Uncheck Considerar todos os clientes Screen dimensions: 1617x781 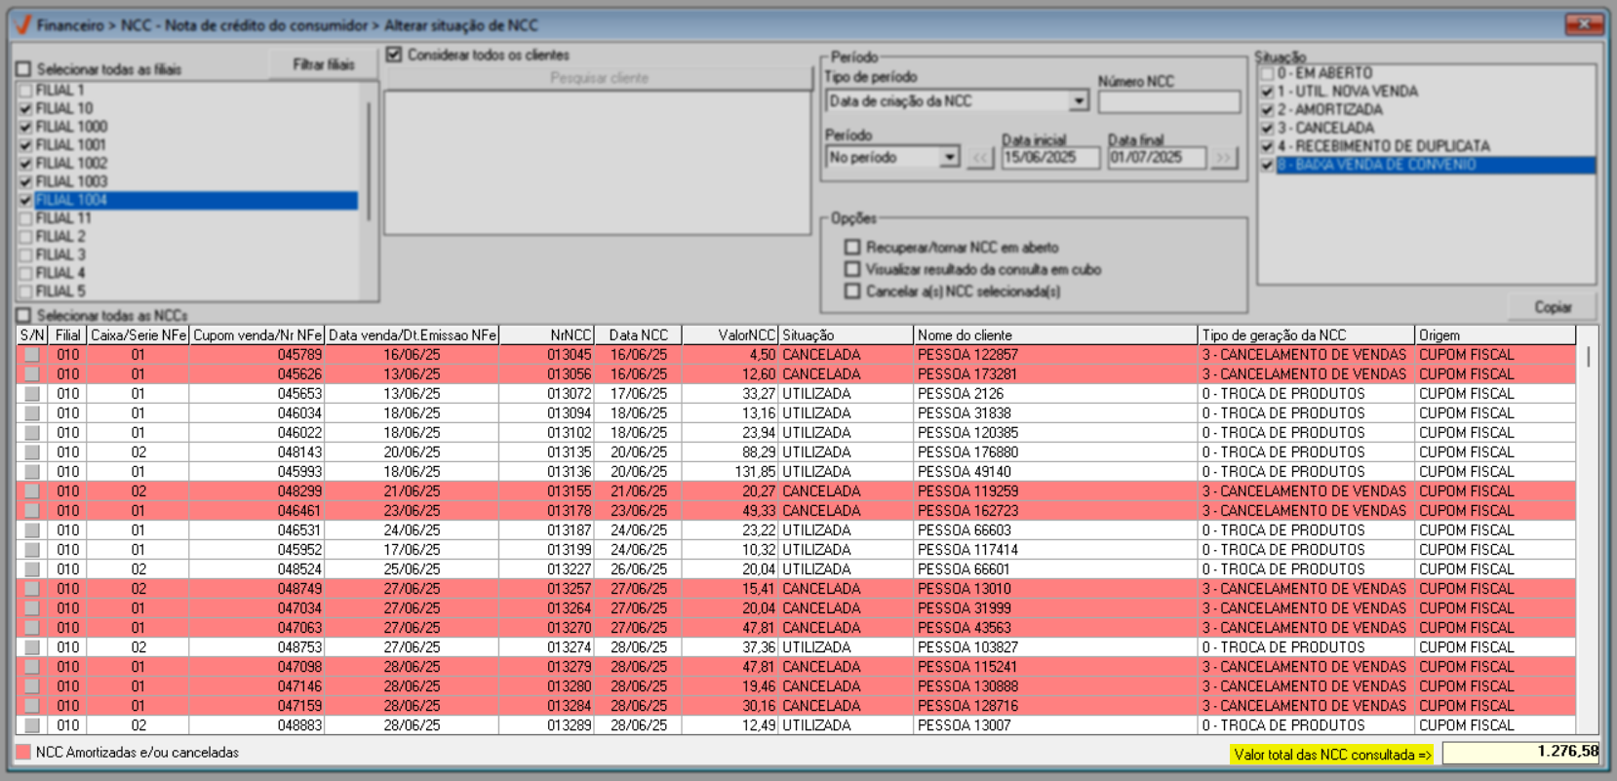[394, 55]
